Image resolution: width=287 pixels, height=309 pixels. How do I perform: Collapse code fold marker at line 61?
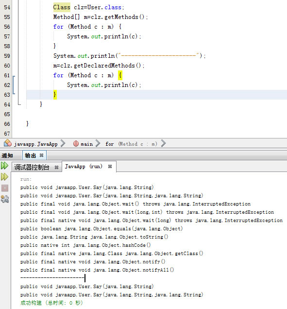point(14,76)
